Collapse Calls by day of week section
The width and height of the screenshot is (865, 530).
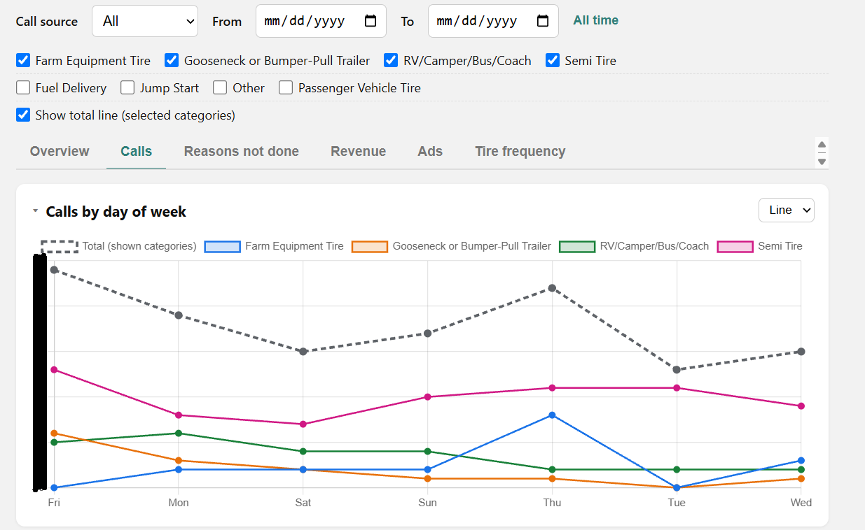pyautogui.click(x=35, y=211)
